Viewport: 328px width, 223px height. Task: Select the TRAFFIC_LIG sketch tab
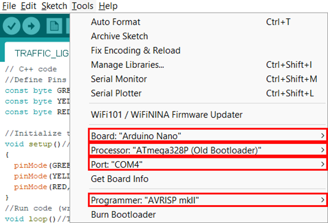pyautogui.click(x=38, y=52)
